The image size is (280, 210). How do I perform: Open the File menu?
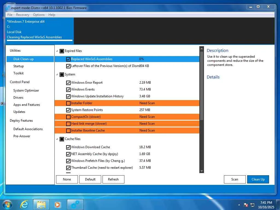(x=10, y=15)
